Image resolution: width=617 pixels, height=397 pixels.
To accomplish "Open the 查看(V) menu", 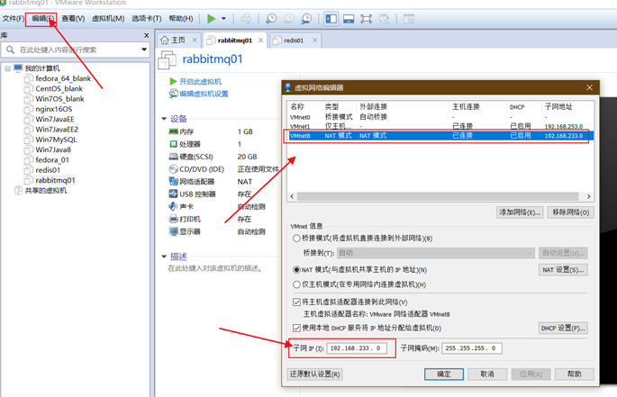I will [x=73, y=19].
